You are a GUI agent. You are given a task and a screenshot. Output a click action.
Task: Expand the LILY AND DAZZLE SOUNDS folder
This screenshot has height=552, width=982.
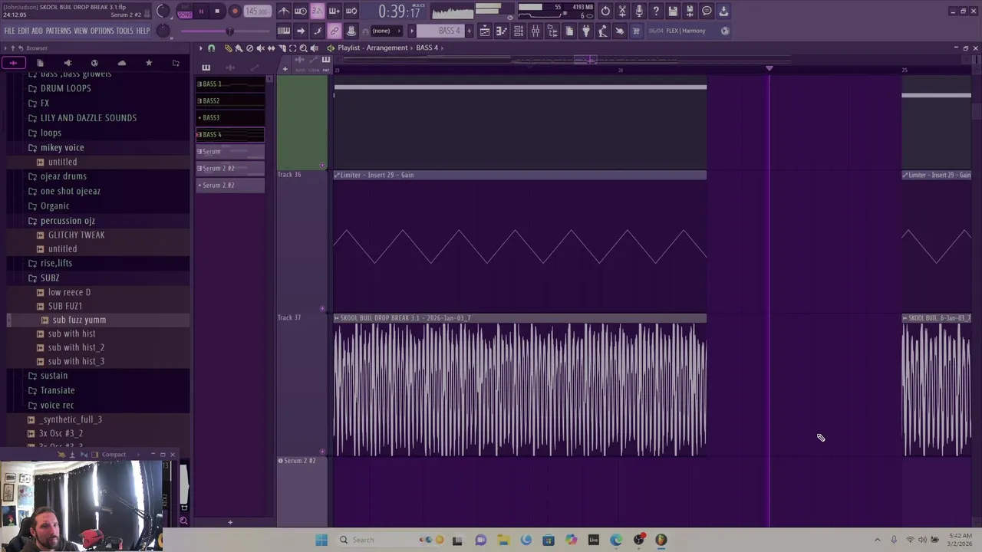tap(88, 117)
